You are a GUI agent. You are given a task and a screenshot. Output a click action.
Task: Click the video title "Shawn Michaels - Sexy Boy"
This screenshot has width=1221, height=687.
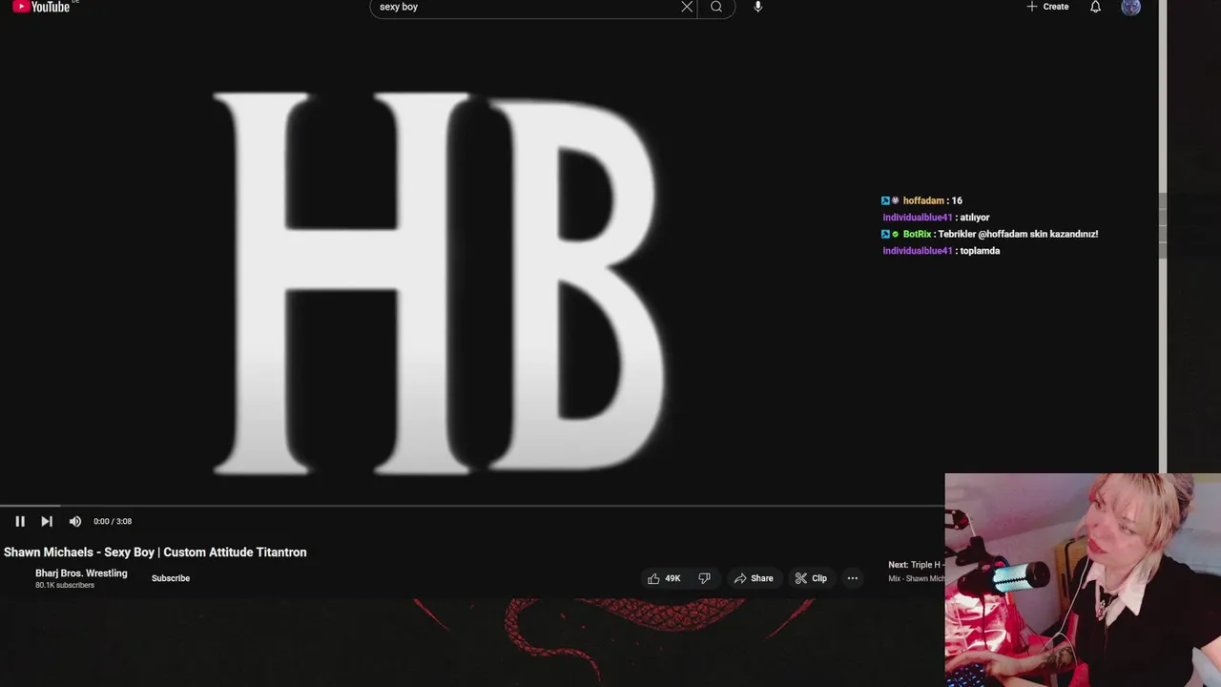pos(155,552)
